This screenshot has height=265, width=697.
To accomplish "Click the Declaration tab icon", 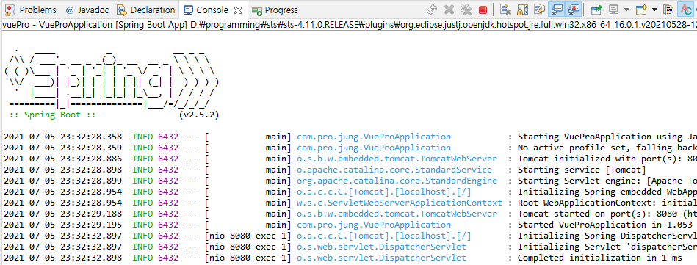I will tap(121, 10).
